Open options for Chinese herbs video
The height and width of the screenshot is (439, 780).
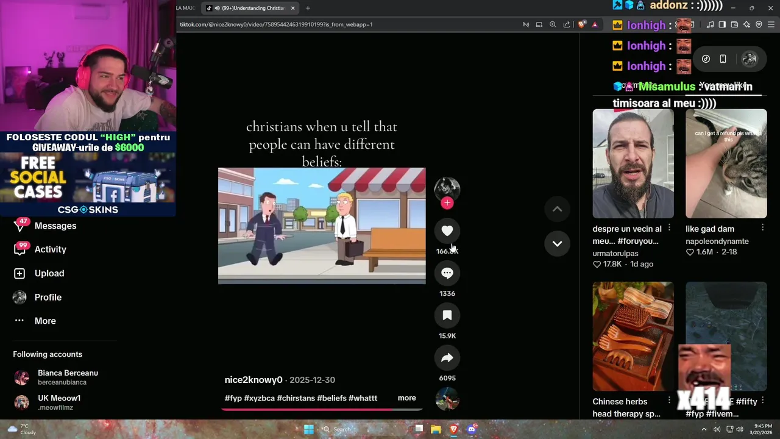coord(669,401)
